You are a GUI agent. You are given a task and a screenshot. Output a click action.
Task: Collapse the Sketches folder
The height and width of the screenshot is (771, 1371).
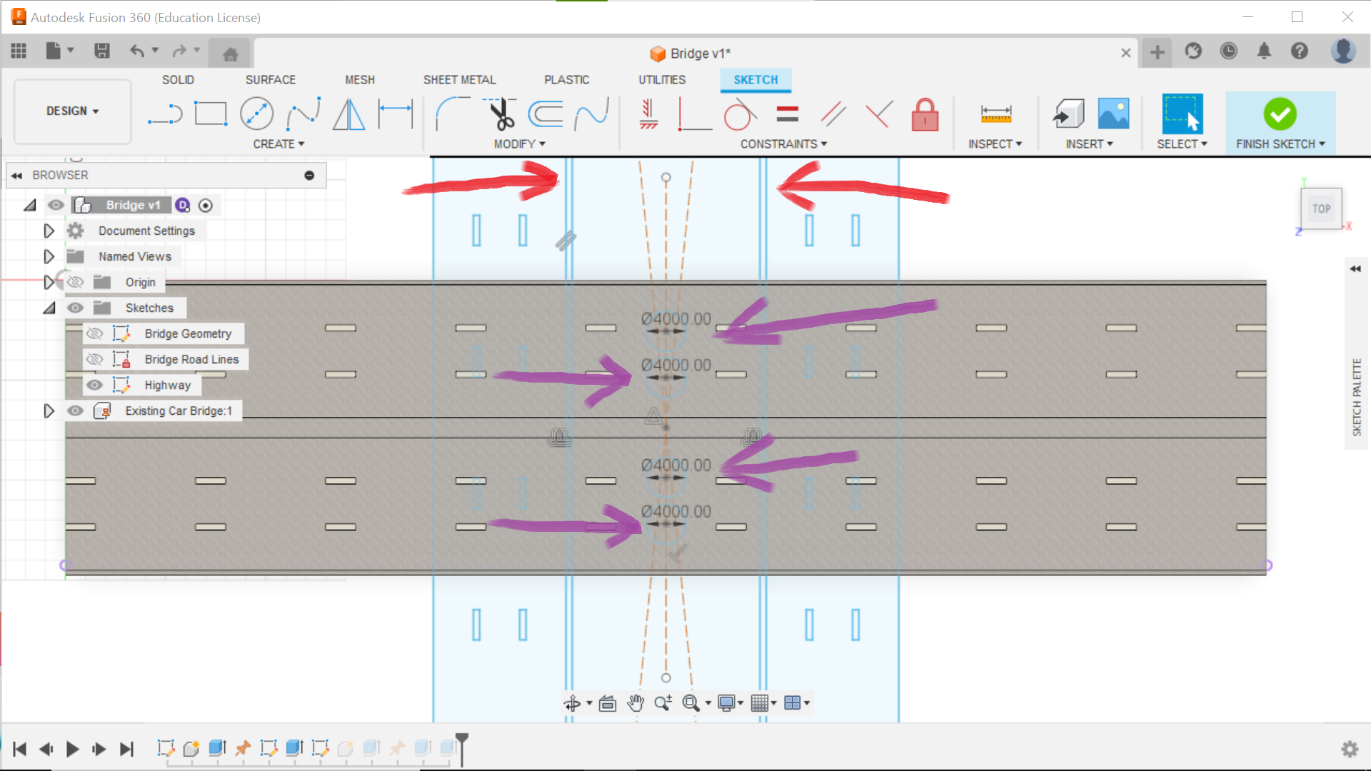(49, 308)
